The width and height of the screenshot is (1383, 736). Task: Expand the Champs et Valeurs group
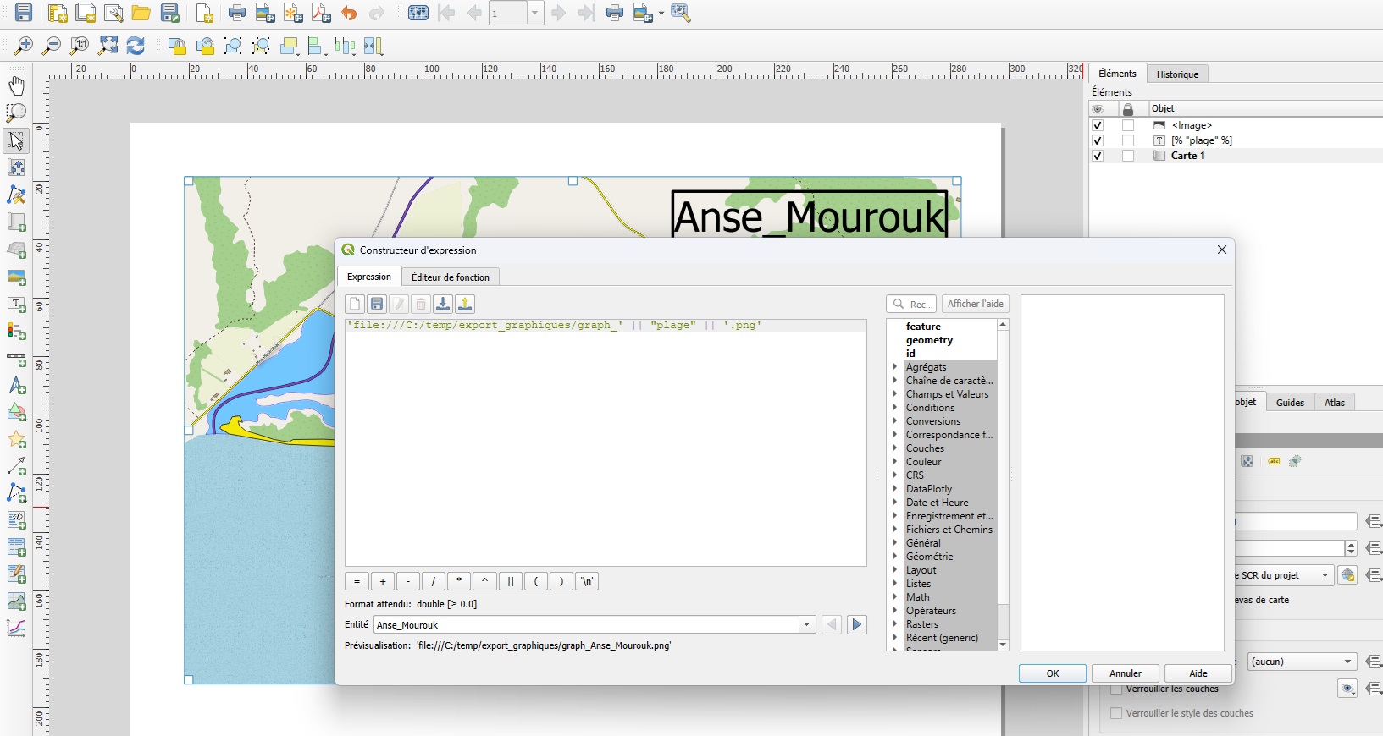895,394
